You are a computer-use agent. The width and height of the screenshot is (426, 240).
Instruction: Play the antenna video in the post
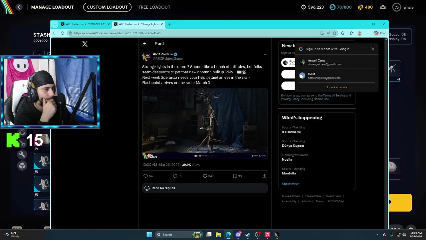point(205,123)
